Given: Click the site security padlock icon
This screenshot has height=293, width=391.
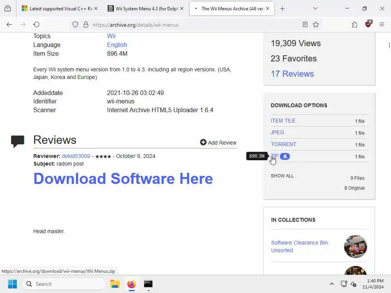Looking at the screenshot, I should click(x=86, y=24).
